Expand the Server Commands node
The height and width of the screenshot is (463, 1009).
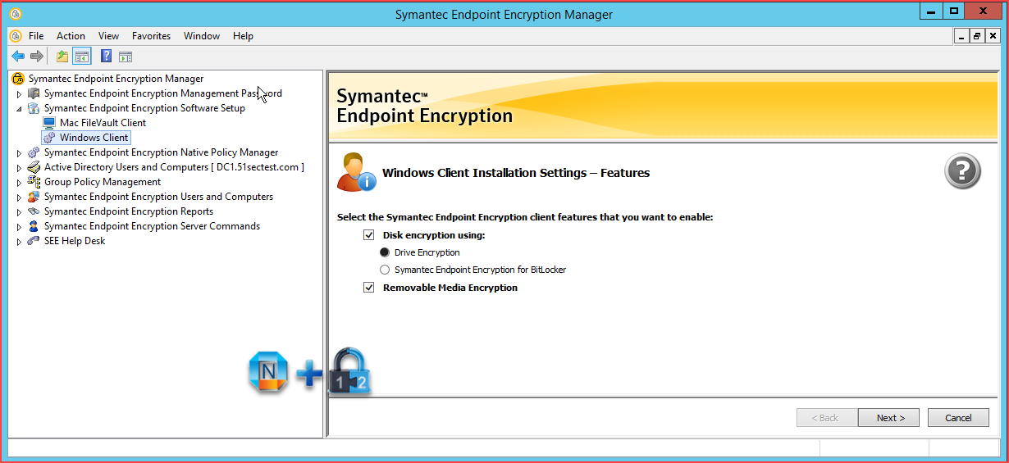coord(19,227)
